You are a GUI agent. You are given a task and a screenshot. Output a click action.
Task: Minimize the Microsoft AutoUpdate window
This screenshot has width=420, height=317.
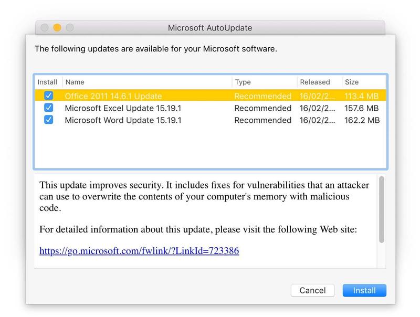[57, 28]
